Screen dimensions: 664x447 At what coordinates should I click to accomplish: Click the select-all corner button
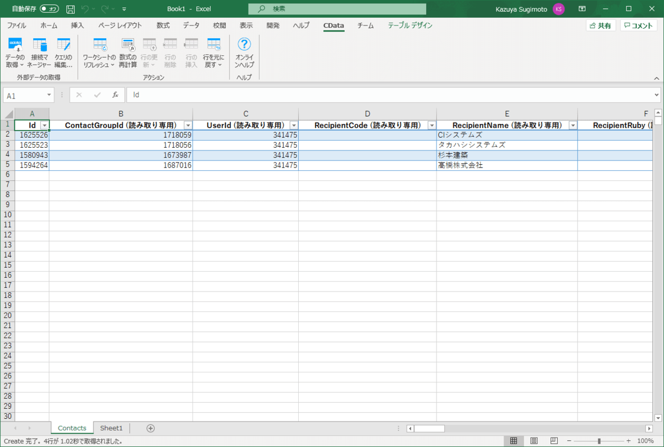pos(7,113)
